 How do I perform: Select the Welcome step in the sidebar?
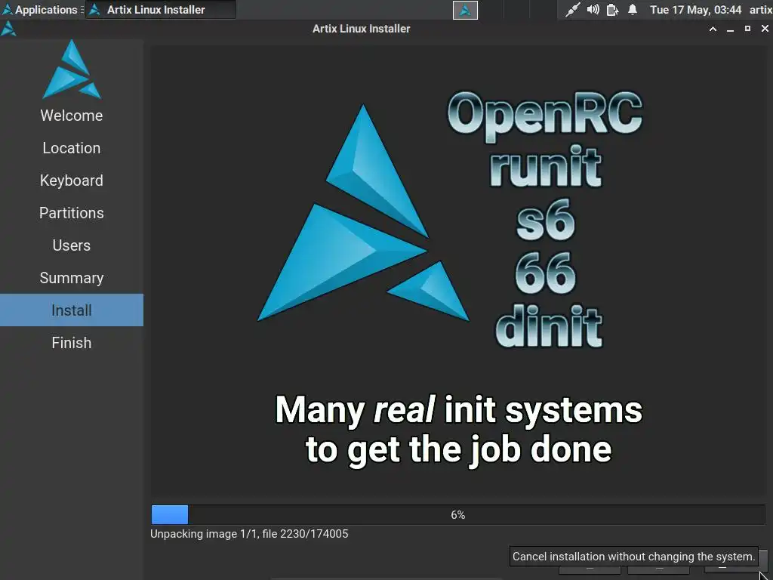pos(72,116)
